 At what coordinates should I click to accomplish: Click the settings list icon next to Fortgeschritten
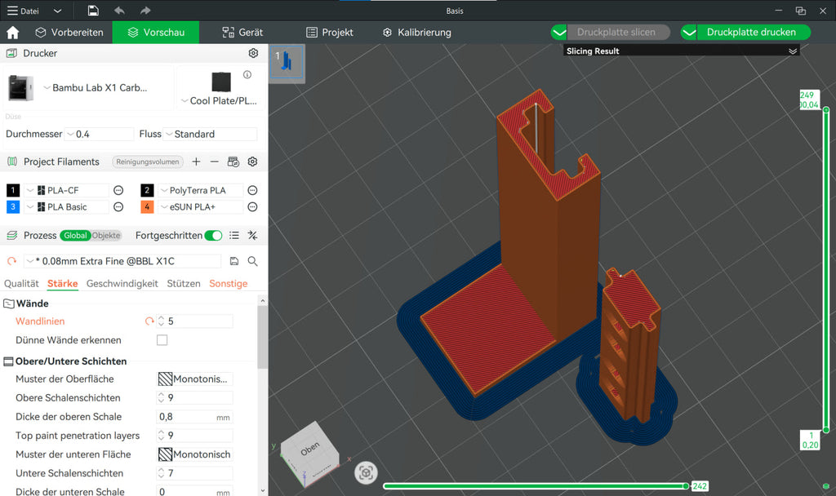[234, 236]
